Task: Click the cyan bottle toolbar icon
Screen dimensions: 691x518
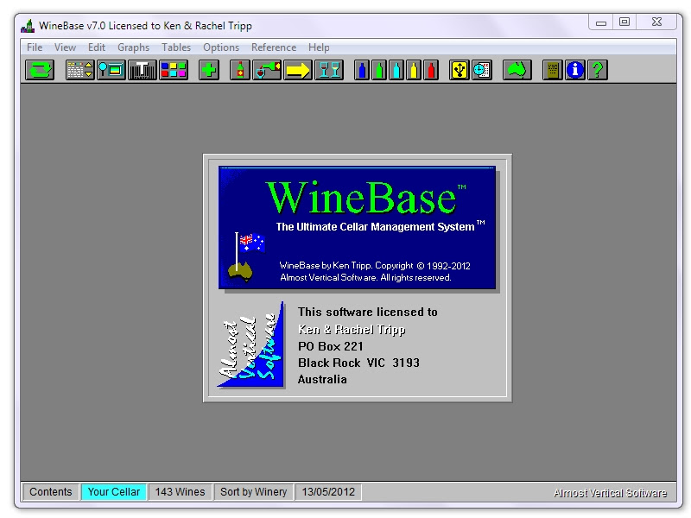Action: (396, 70)
